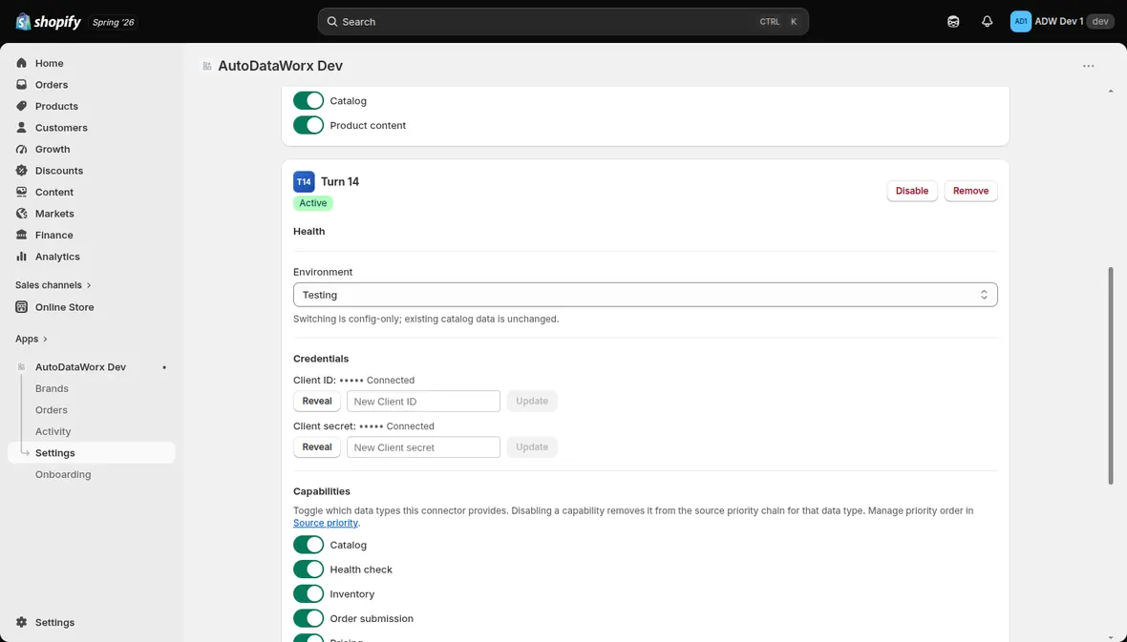
Task: Open Brands under AutoDataWorx Dev
Action: (x=52, y=388)
